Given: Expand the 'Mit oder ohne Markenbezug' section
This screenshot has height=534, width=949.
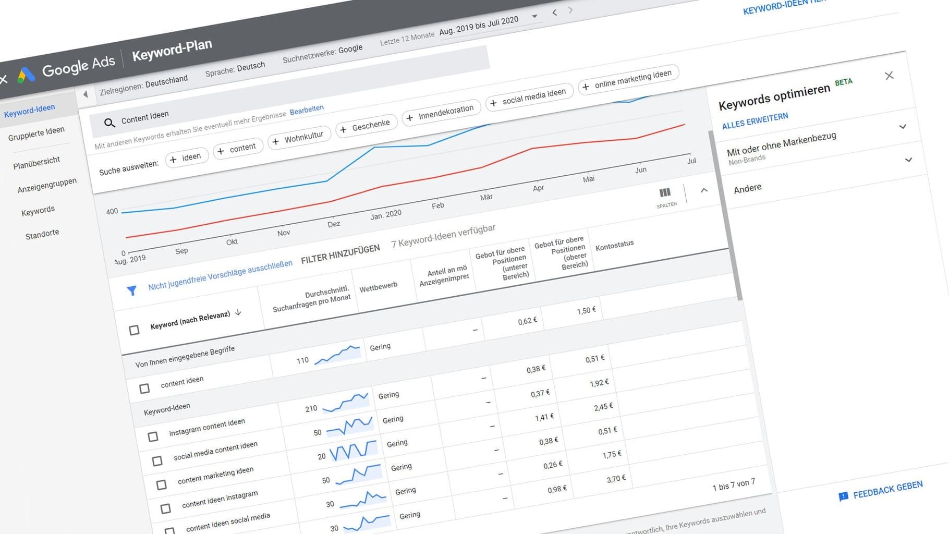Looking at the screenshot, I should click(x=908, y=160).
